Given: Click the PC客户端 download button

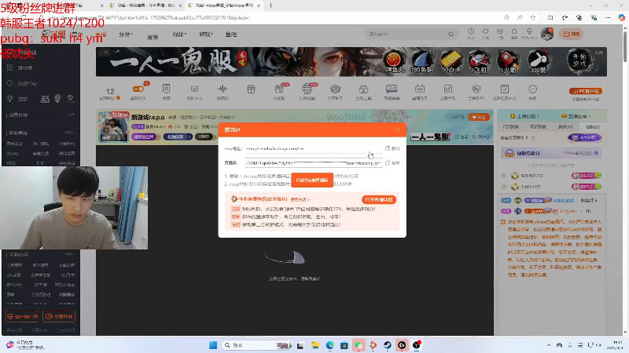Looking at the screenshot, I should point(586,91).
